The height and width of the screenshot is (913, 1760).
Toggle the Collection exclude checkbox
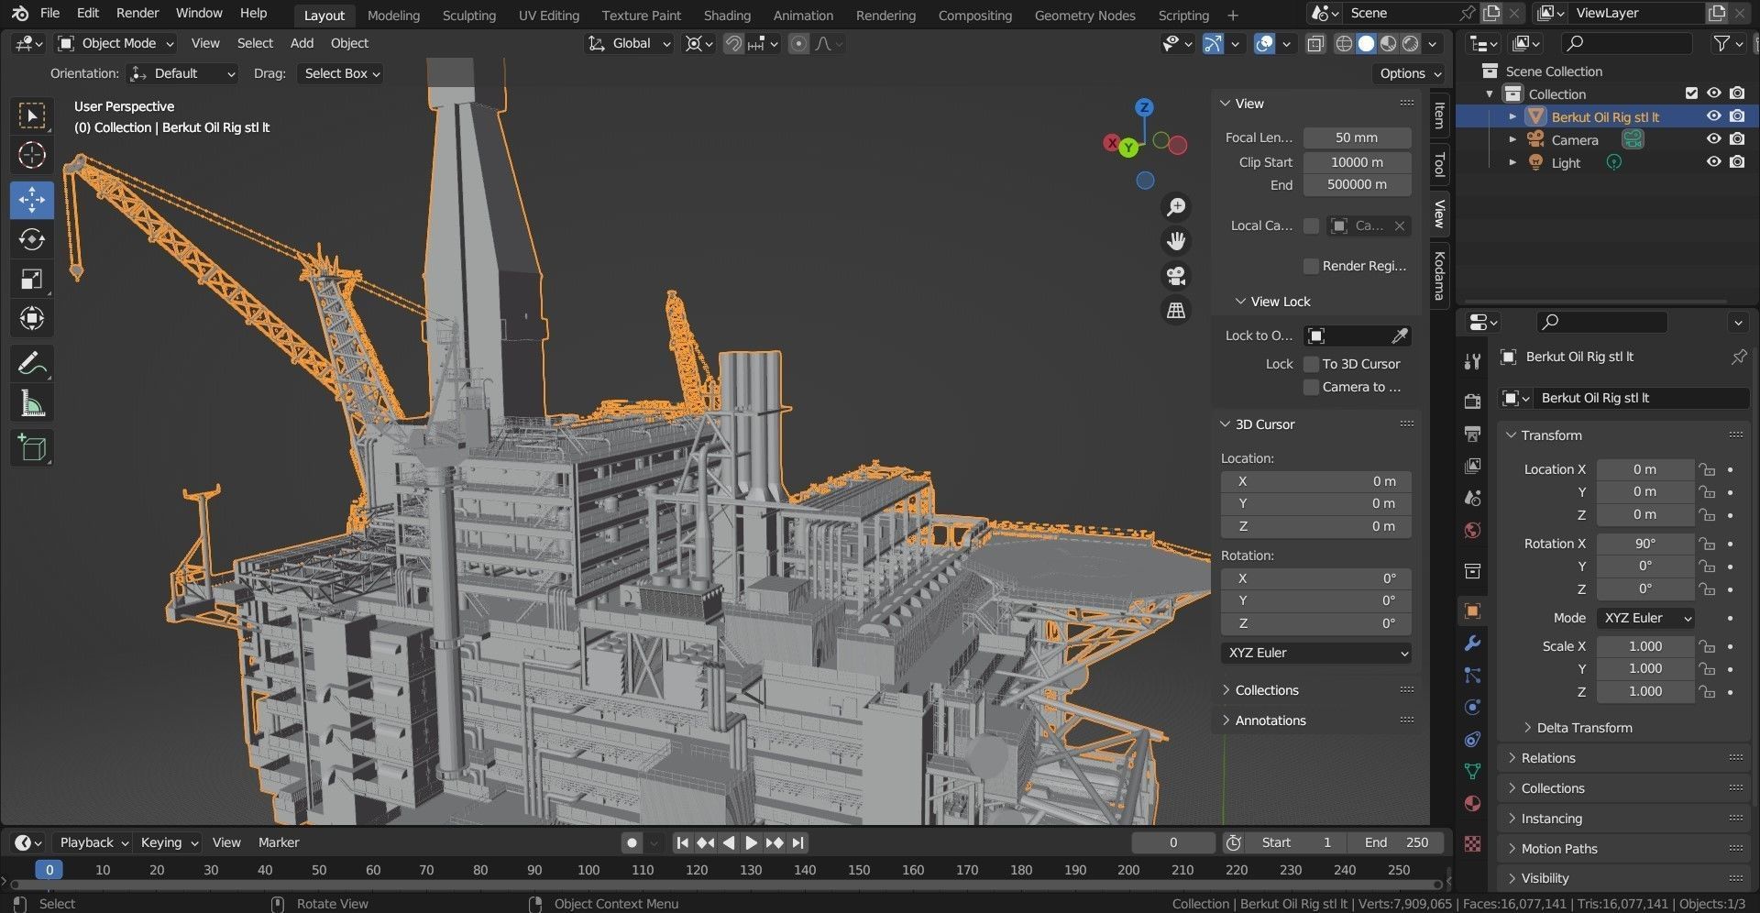[1691, 93]
